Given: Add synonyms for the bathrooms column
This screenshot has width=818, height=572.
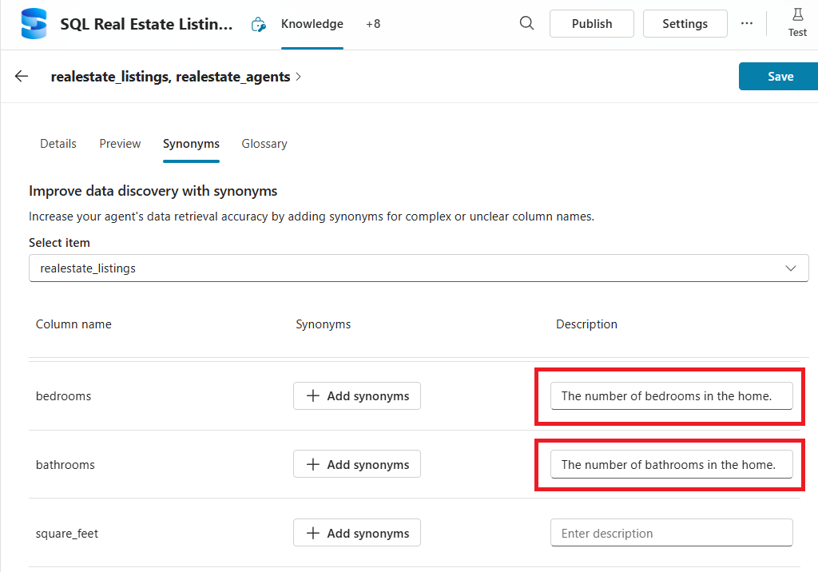Looking at the screenshot, I should (357, 465).
